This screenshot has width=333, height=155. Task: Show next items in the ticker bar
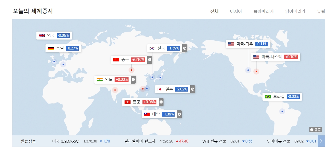pyautogui.click(x=321, y=141)
